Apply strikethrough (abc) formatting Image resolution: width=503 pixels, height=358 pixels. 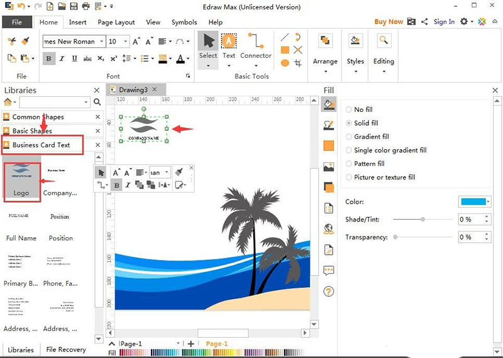click(x=87, y=59)
